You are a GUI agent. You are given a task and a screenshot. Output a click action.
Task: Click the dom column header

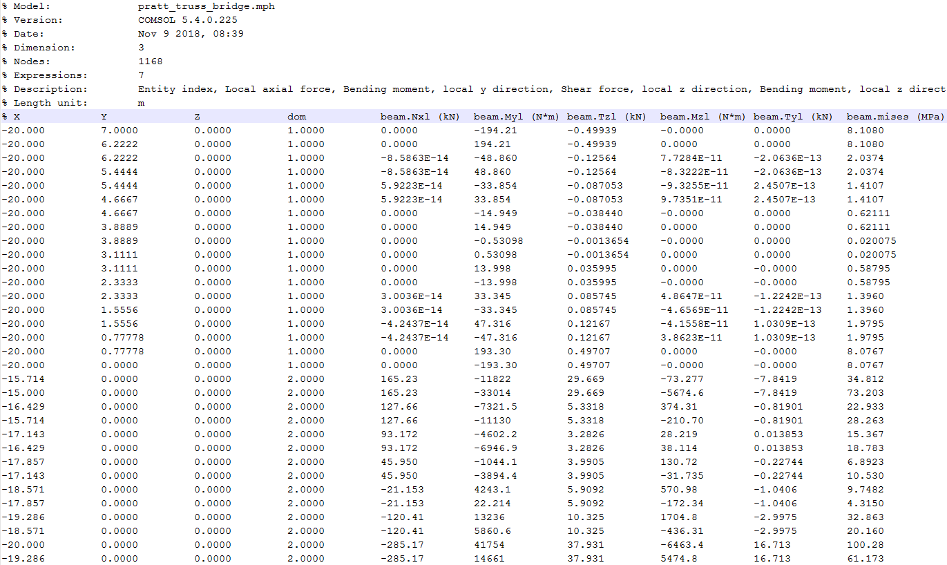tap(296, 117)
